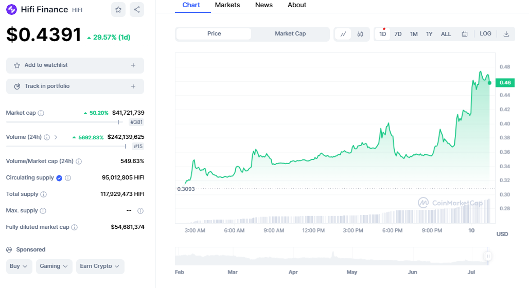Select the 1M time range
The width and height of the screenshot is (529, 288).
pos(414,34)
